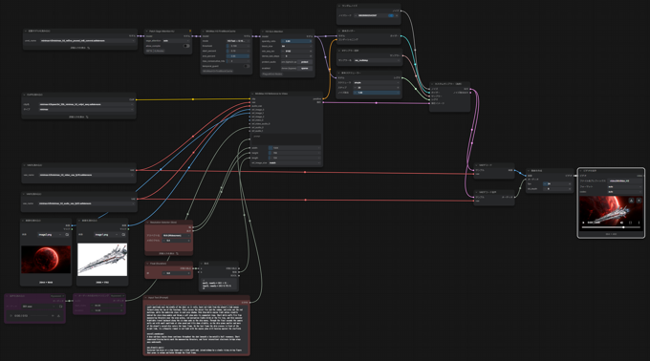
Task: Open scheduler dropdown set to simple
Action: click(377, 82)
